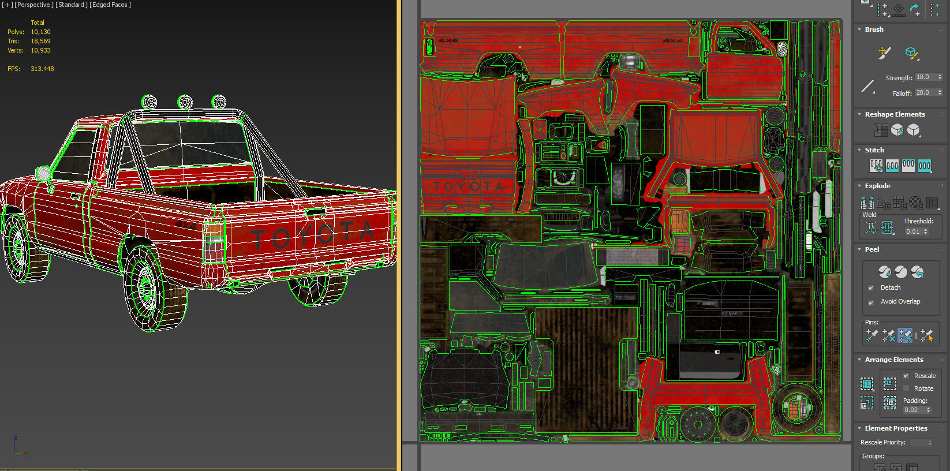Click the Break explode icon
Viewport: 950px width, 471px height.
pyautogui.click(x=867, y=203)
